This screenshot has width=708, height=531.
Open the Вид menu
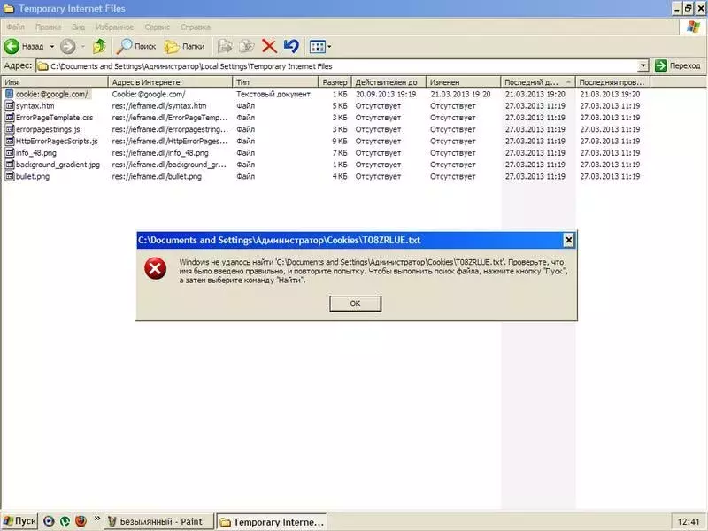[x=78, y=27]
